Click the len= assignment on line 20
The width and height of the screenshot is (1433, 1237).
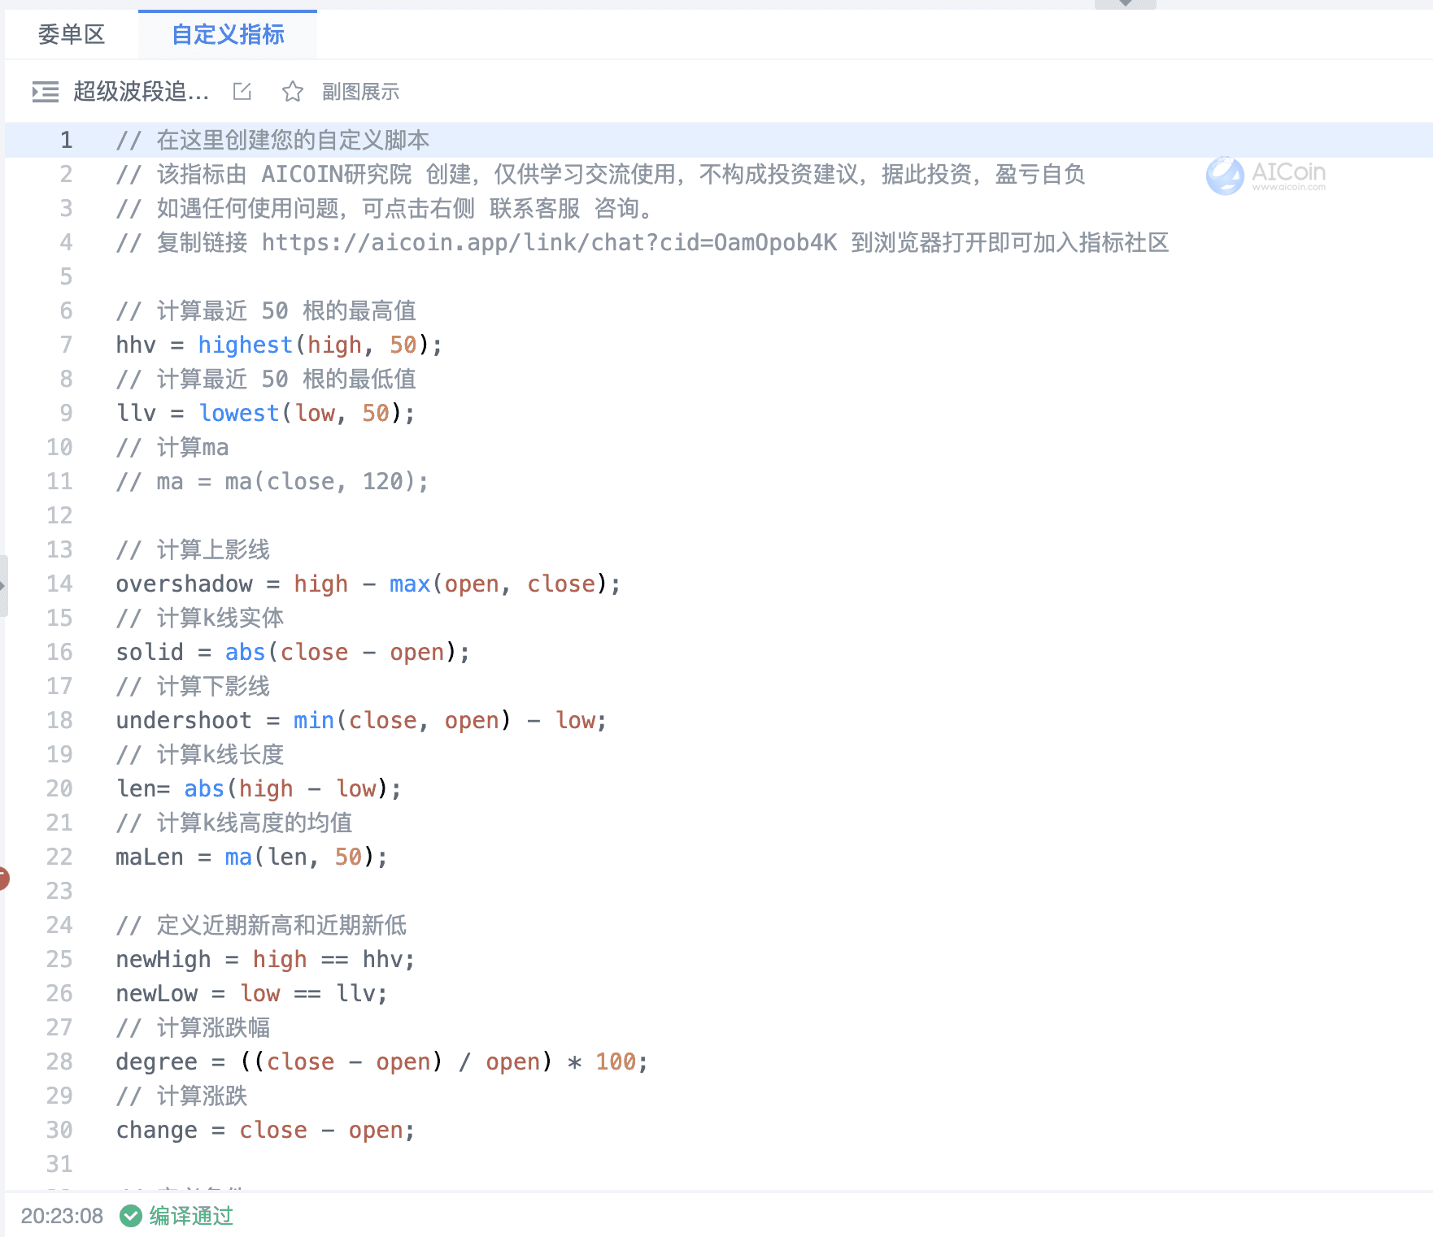click(x=143, y=788)
